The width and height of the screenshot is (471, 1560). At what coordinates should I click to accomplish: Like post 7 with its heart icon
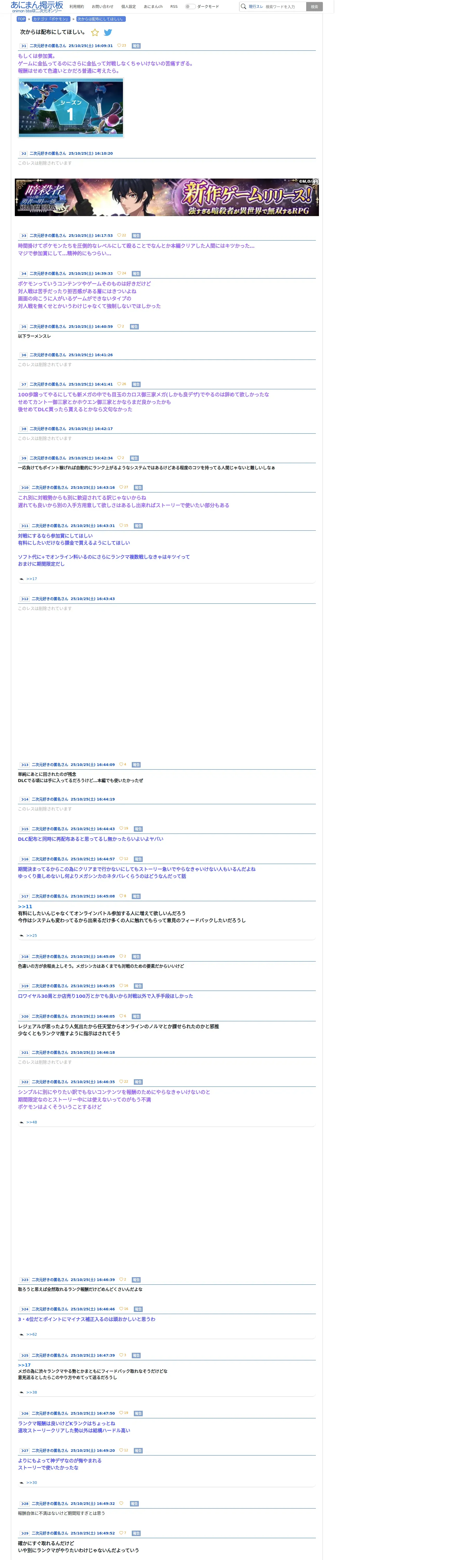pyautogui.click(x=119, y=384)
